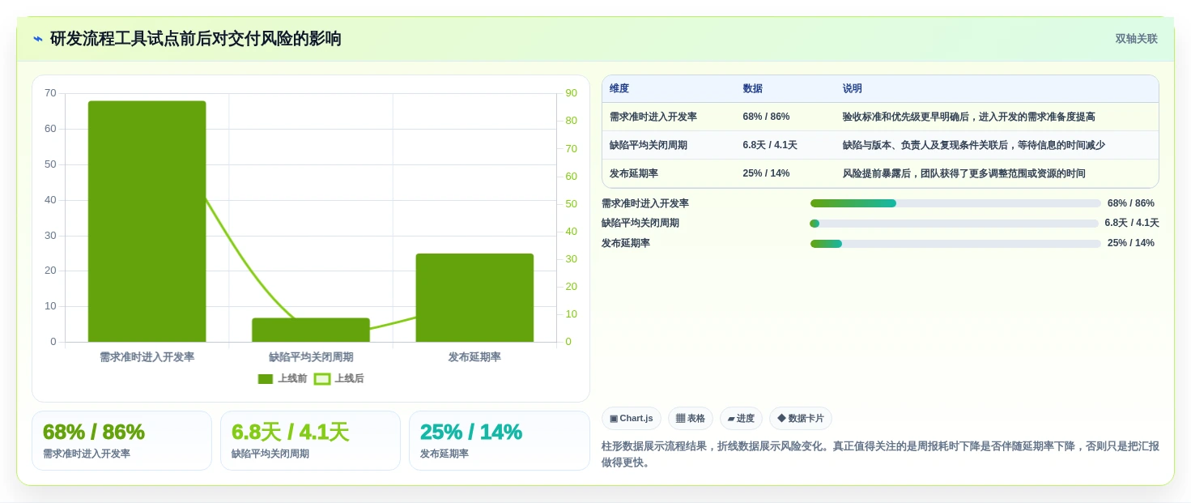Viewport: 1191px width, 503px height.
Task: Click the 缺陷平均关闭周期 bar in chart
Action: (x=311, y=330)
